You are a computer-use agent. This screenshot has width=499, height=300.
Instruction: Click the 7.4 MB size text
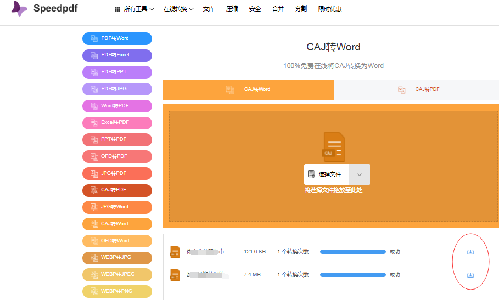pyautogui.click(x=252, y=275)
